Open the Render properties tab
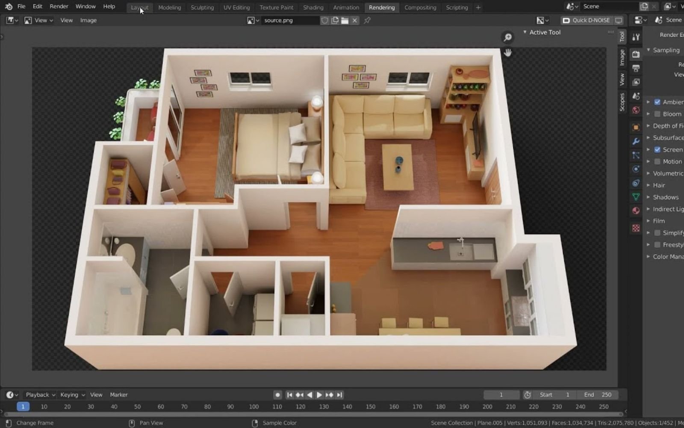This screenshot has width=684, height=428. pos(636,54)
